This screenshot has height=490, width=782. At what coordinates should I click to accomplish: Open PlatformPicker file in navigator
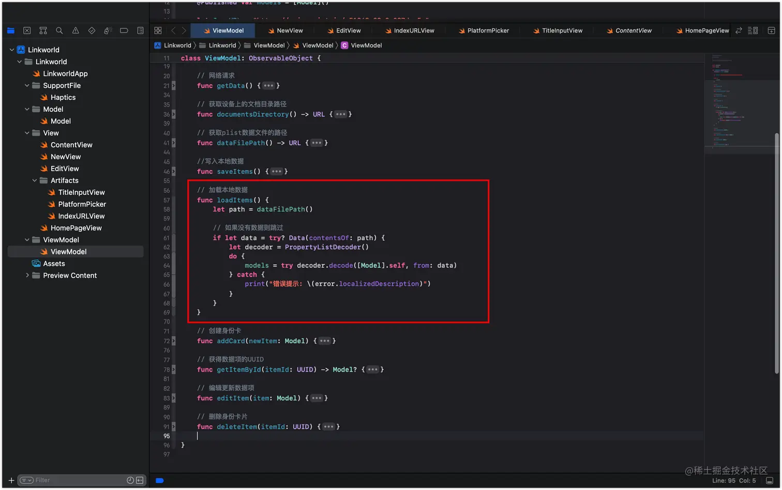pyautogui.click(x=82, y=204)
